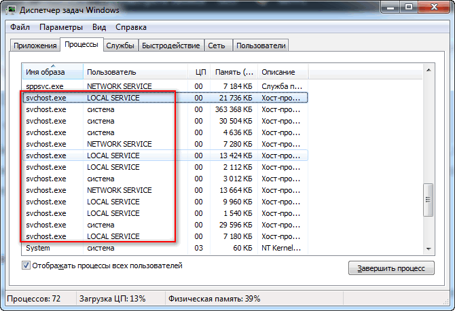Screen dimensions: 455x311
Task: Click the 60 КБ memory cell
Action: [242, 248]
